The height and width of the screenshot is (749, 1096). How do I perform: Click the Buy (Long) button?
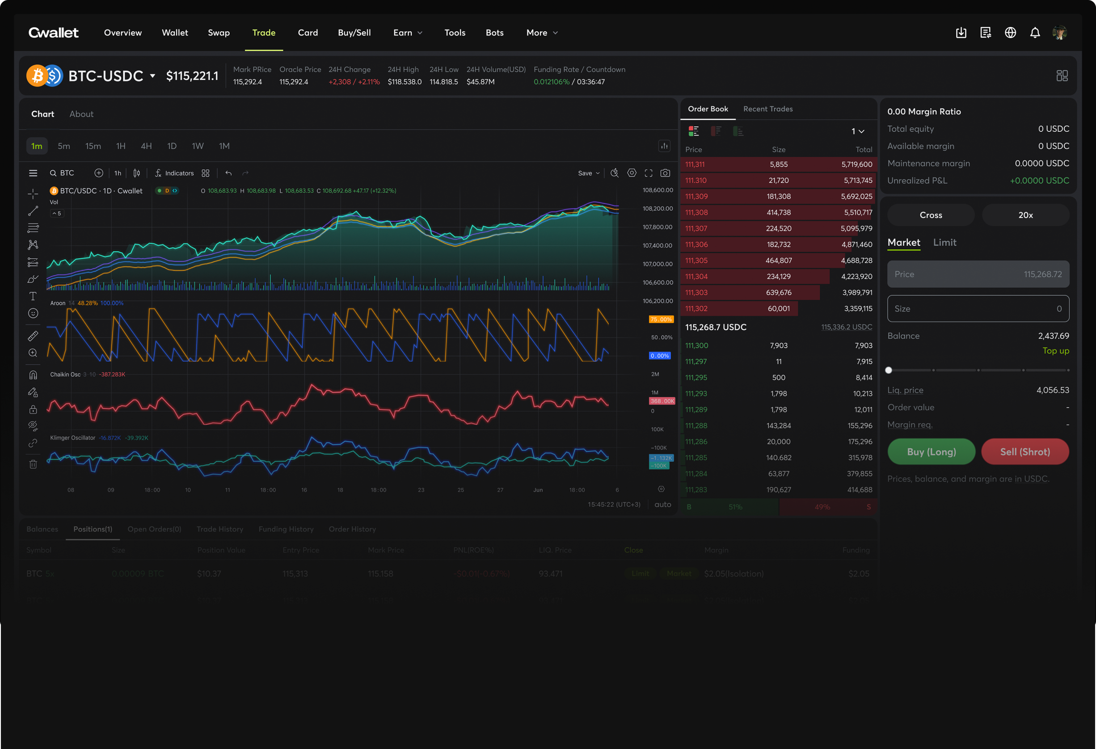pyautogui.click(x=931, y=451)
